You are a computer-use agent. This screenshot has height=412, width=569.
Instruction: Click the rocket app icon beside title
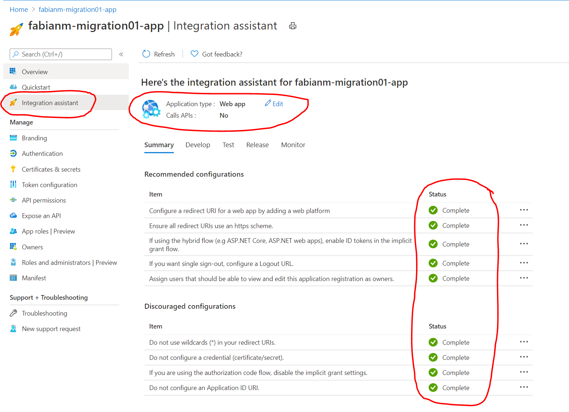pos(16,29)
